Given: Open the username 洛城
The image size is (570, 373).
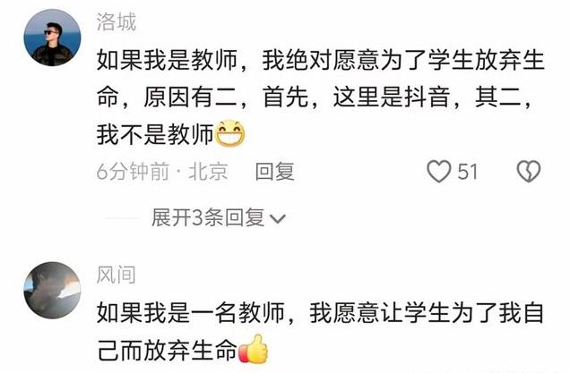Looking at the screenshot, I should [117, 21].
